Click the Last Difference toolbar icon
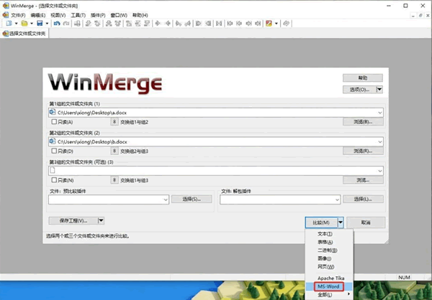432x300 pixels. 147,24
